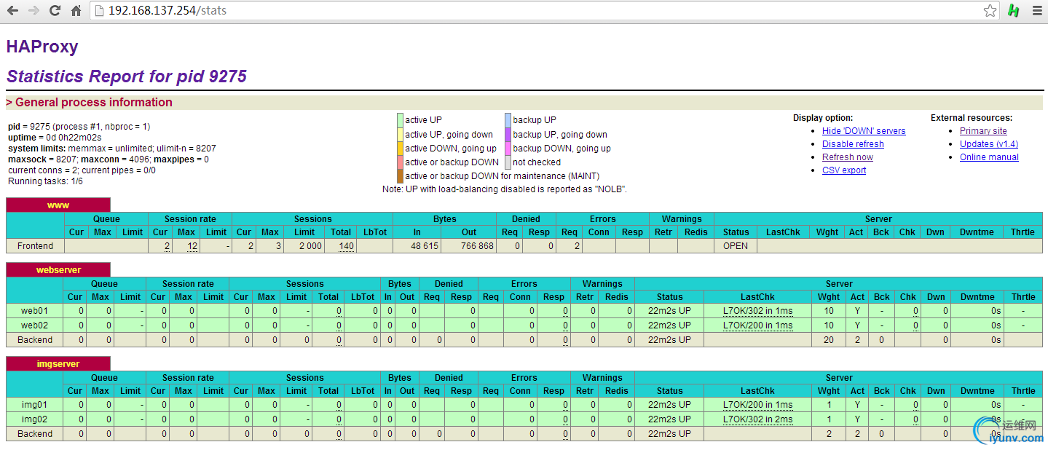Open the Chrome hamburger menu
The image size is (1048, 450).
tap(1036, 11)
